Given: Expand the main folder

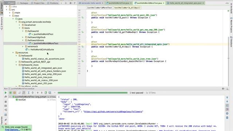Looking at the screenshot, I should pyautogui.click(x=10, y=13).
